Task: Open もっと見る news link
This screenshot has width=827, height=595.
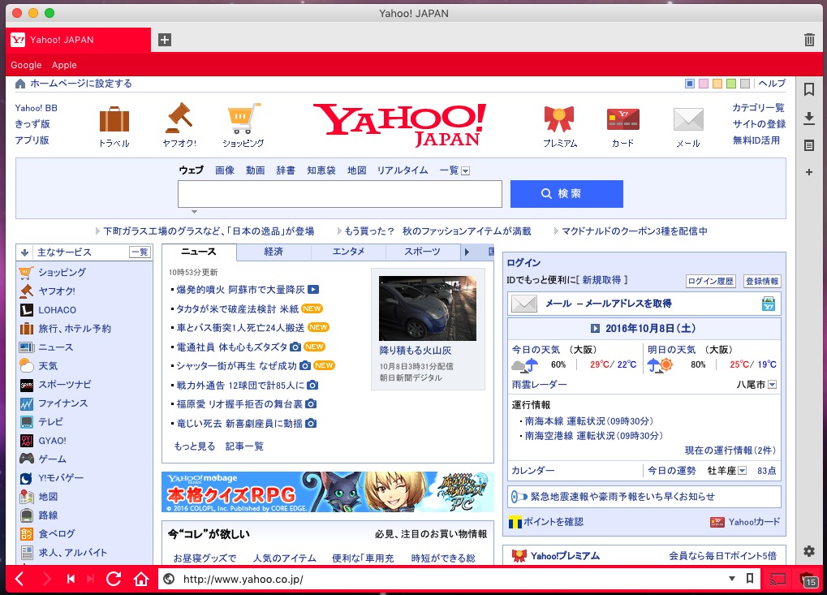Action: [x=195, y=446]
